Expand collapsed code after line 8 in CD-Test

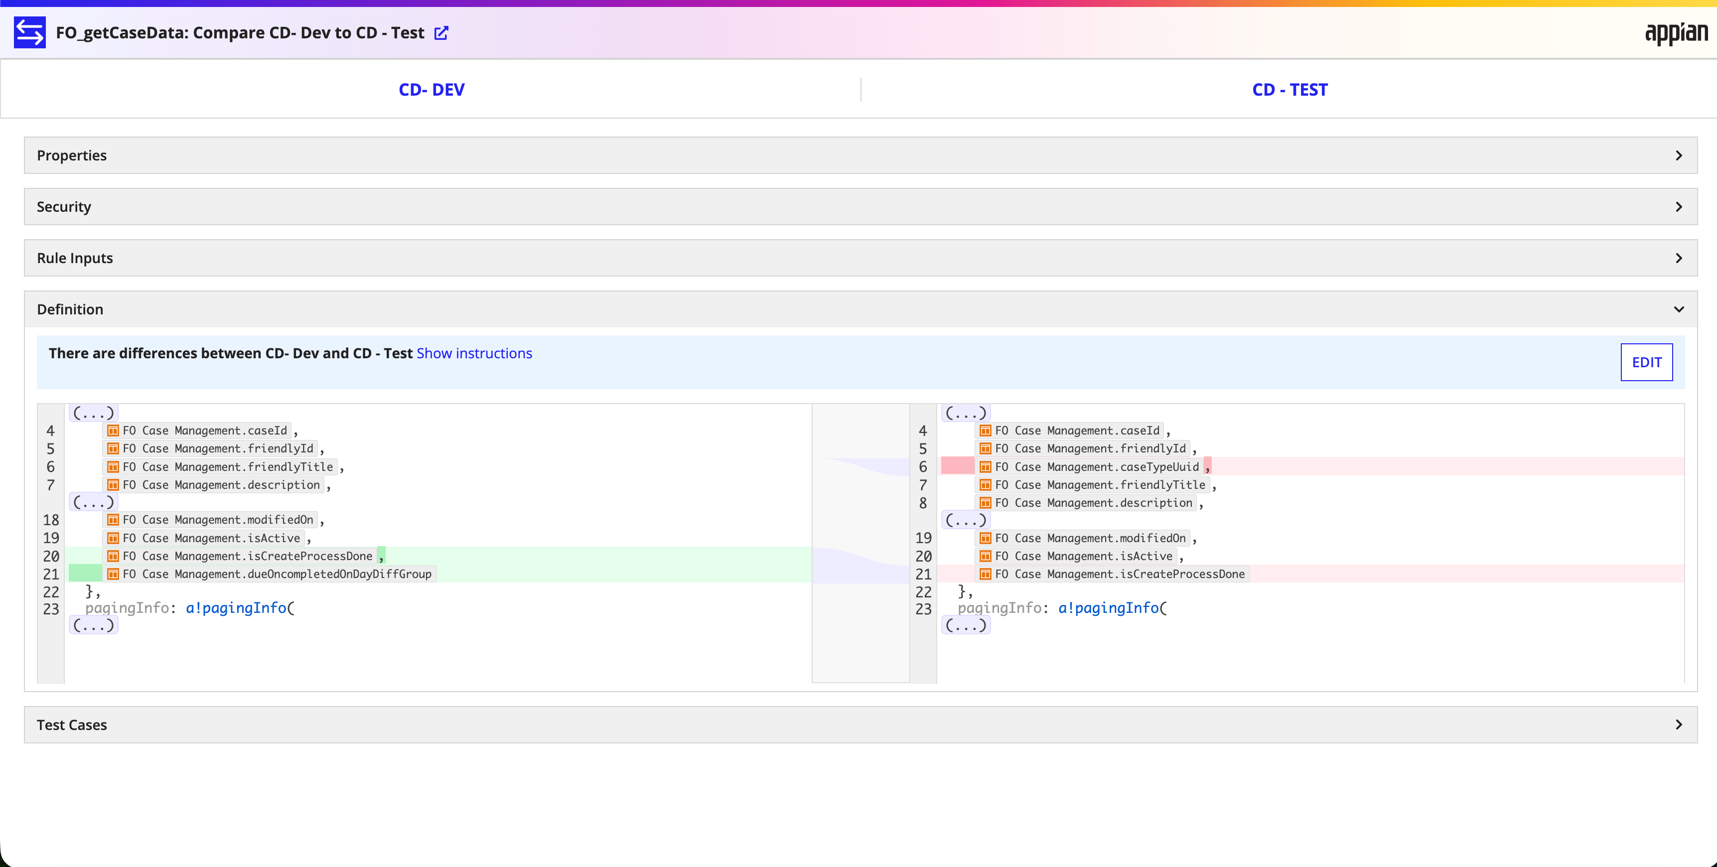point(966,520)
